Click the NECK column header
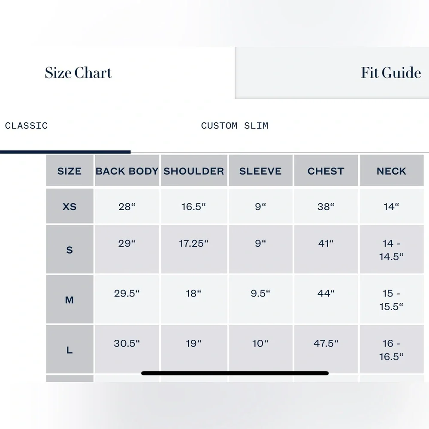 click(391, 171)
